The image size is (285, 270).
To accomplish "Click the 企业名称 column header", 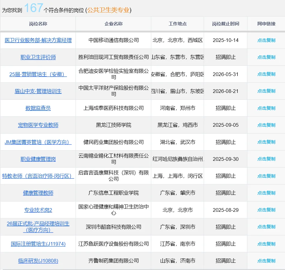I will click(113, 24).
